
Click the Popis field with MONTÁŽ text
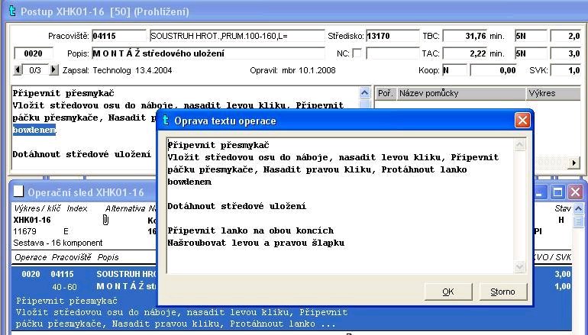210,53
